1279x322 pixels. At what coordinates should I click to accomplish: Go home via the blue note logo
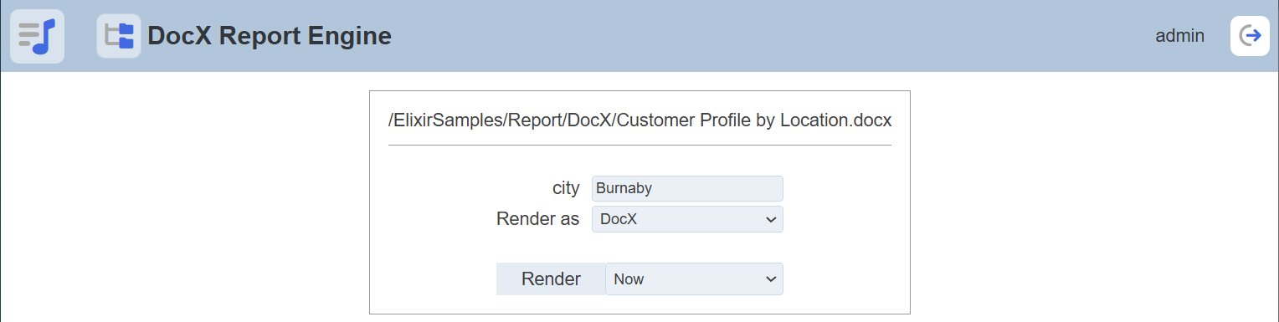[x=37, y=36]
